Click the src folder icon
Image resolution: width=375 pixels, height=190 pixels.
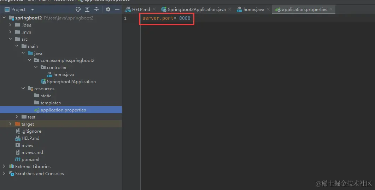[x=17, y=39]
